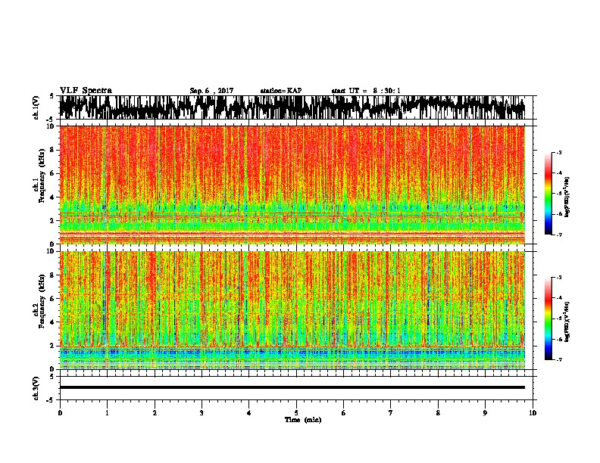Click the "-7" tick on ch.1 colorbar

coord(558,235)
